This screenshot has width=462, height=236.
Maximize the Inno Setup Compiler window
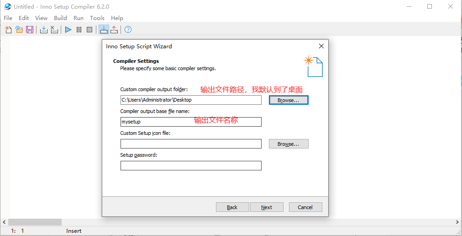430,6
